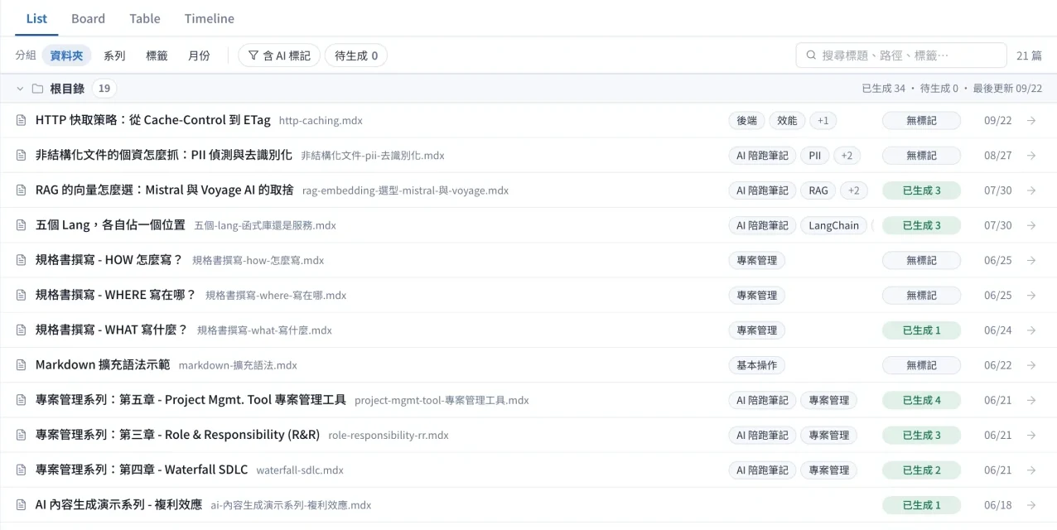
Task: Click arrow icon on RAG 的向量怎麼選 row
Action: (x=1031, y=190)
